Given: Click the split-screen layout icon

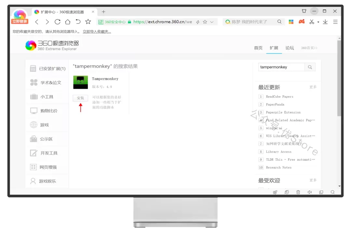Looking at the screenshot, I should pos(321,192).
